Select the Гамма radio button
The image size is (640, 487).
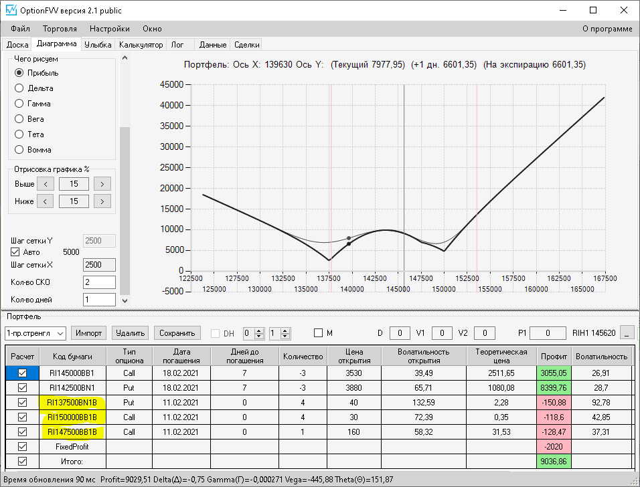point(19,104)
